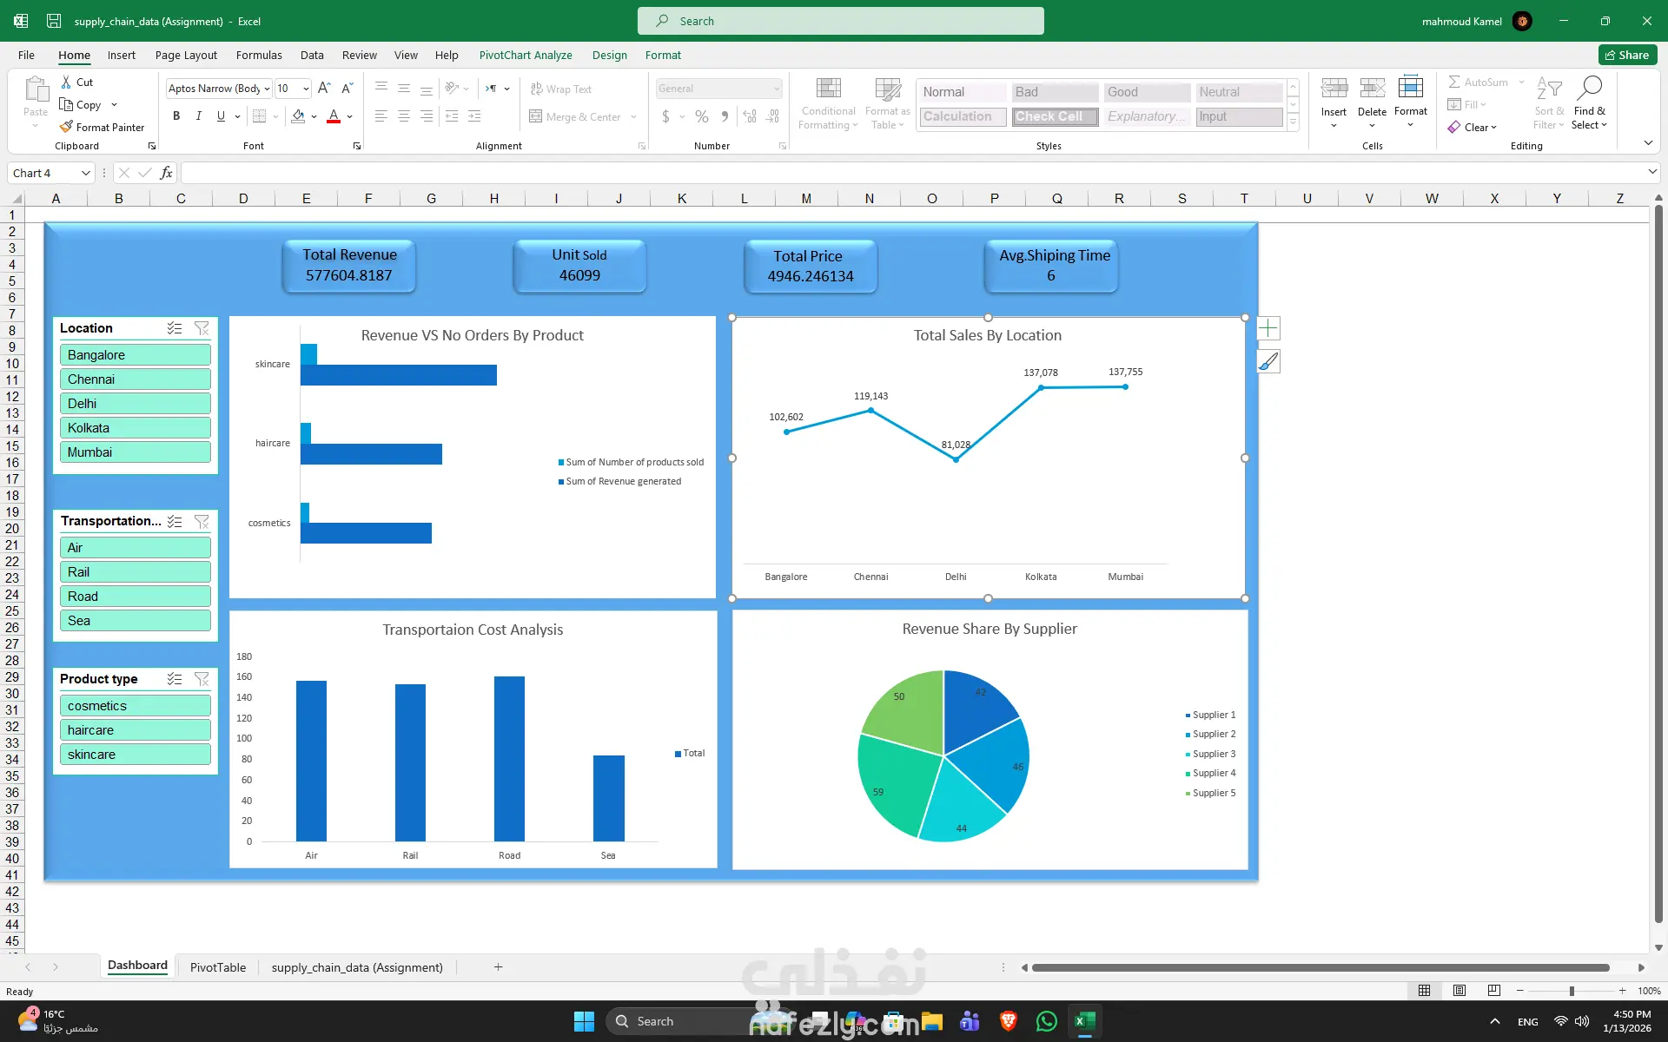Toggle multi-select on Transportation slicer
1668x1042 pixels.
coord(175,521)
